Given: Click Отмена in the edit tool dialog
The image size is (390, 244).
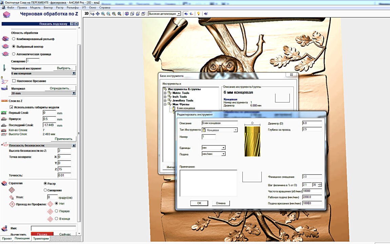Looking at the screenshot, I should (221, 203).
